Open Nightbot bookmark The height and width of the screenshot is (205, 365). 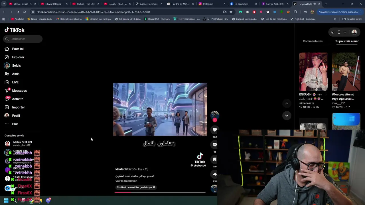point(303,19)
